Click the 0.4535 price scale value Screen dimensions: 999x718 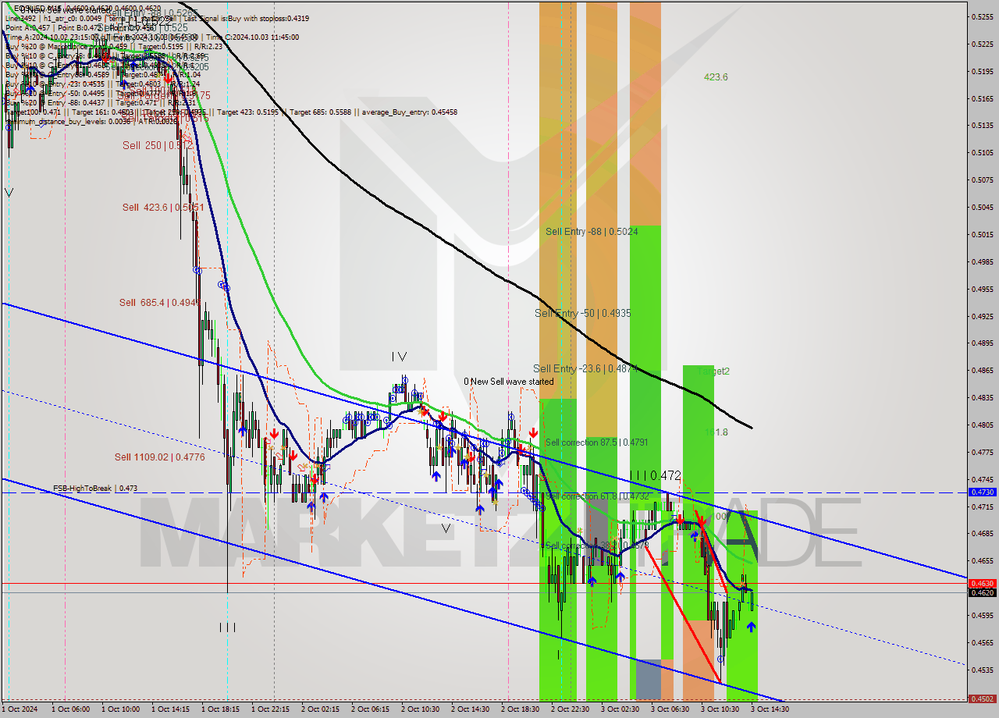(x=982, y=670)
